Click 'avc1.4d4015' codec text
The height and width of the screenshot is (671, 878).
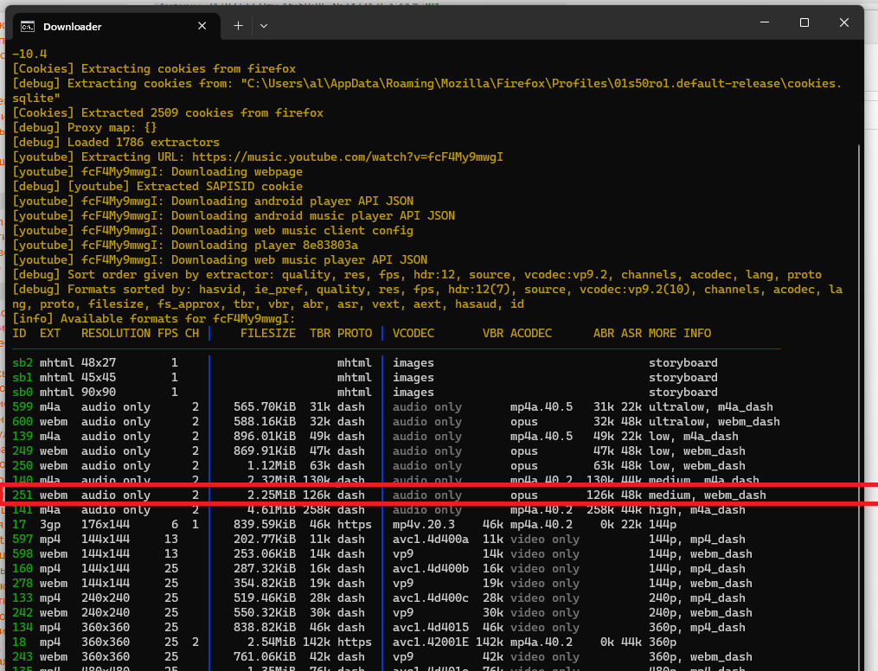(431, 627)
